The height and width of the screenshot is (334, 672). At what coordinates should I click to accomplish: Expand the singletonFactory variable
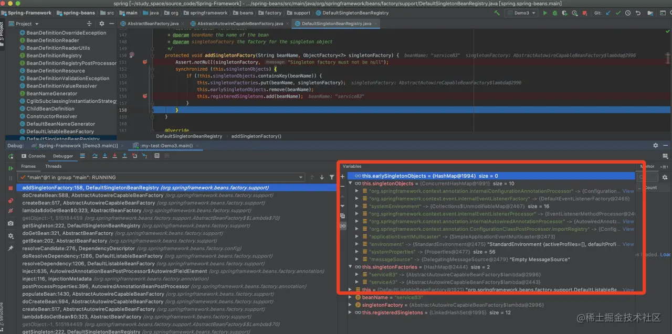click(350, 305)
